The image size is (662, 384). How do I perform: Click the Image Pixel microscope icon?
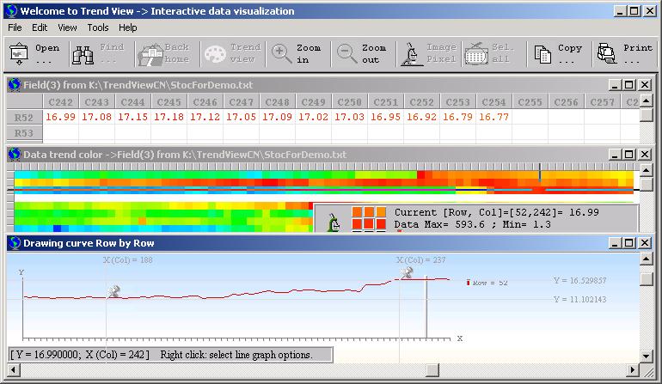tap(411, 54)
